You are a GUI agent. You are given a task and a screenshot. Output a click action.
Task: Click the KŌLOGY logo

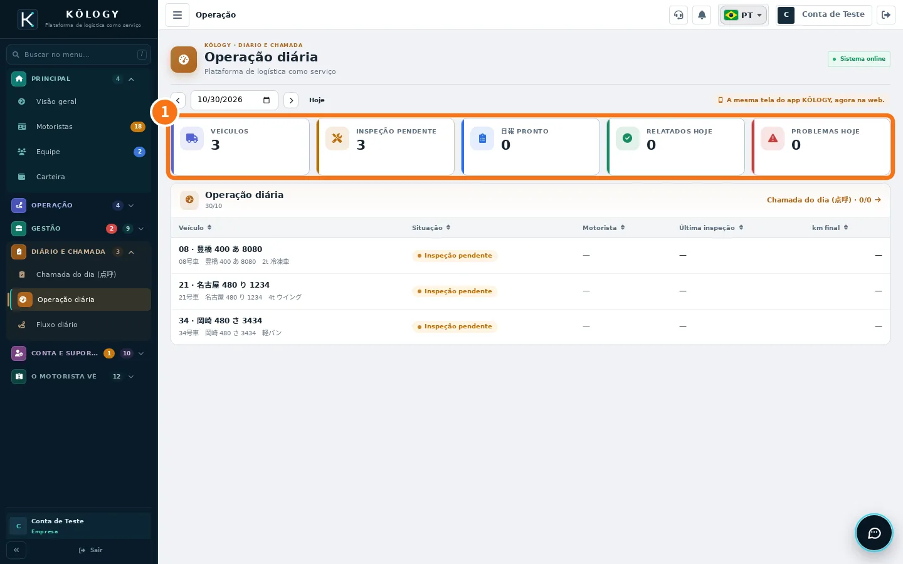tap(28, 19)
